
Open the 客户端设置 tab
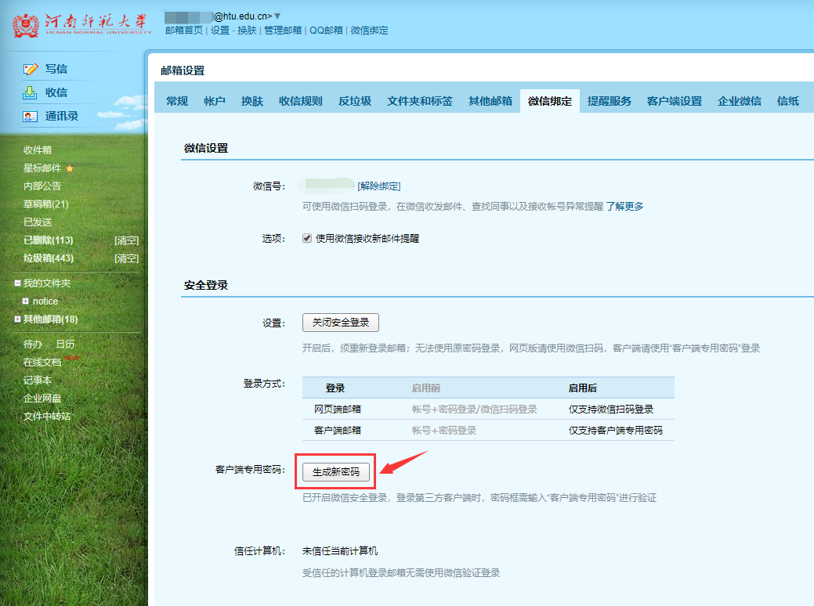coord(674,101)
